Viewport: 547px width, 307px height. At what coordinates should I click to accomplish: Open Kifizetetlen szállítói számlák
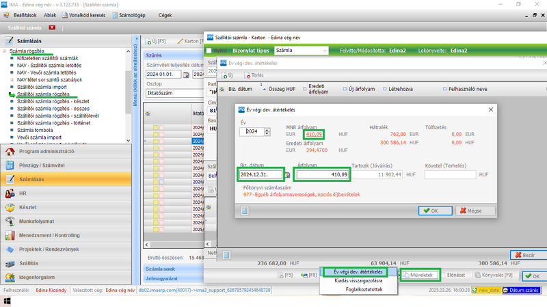[x=47, y=58]
